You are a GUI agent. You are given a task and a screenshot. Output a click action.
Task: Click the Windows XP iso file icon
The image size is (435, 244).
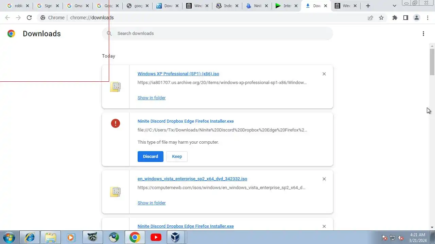pyautogui.click(x=116, y=87)
